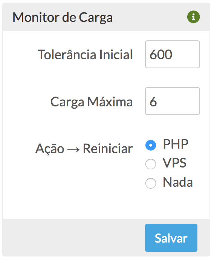The image size is (214, 258).
Task: Choose the VPS restart radio button
Action: (x=151, y=164)
